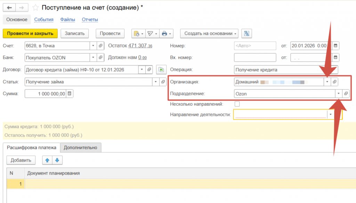Add this document to favorites star
This screenshot has width=356, height=203.
tap(35, 7)
